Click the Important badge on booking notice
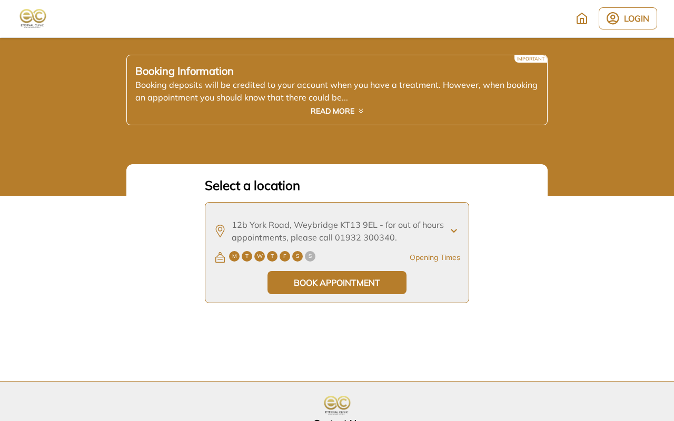 click(531, 59)
